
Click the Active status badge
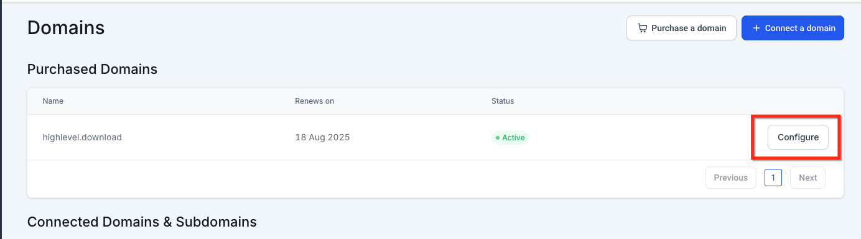510,137
